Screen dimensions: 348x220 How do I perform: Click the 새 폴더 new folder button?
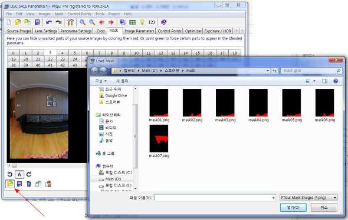(122, 81)
